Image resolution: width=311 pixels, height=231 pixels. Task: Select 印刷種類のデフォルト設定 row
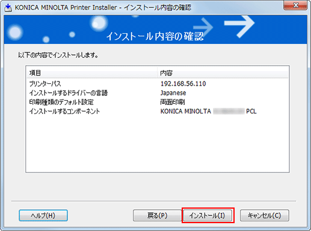tap(158, 102)
